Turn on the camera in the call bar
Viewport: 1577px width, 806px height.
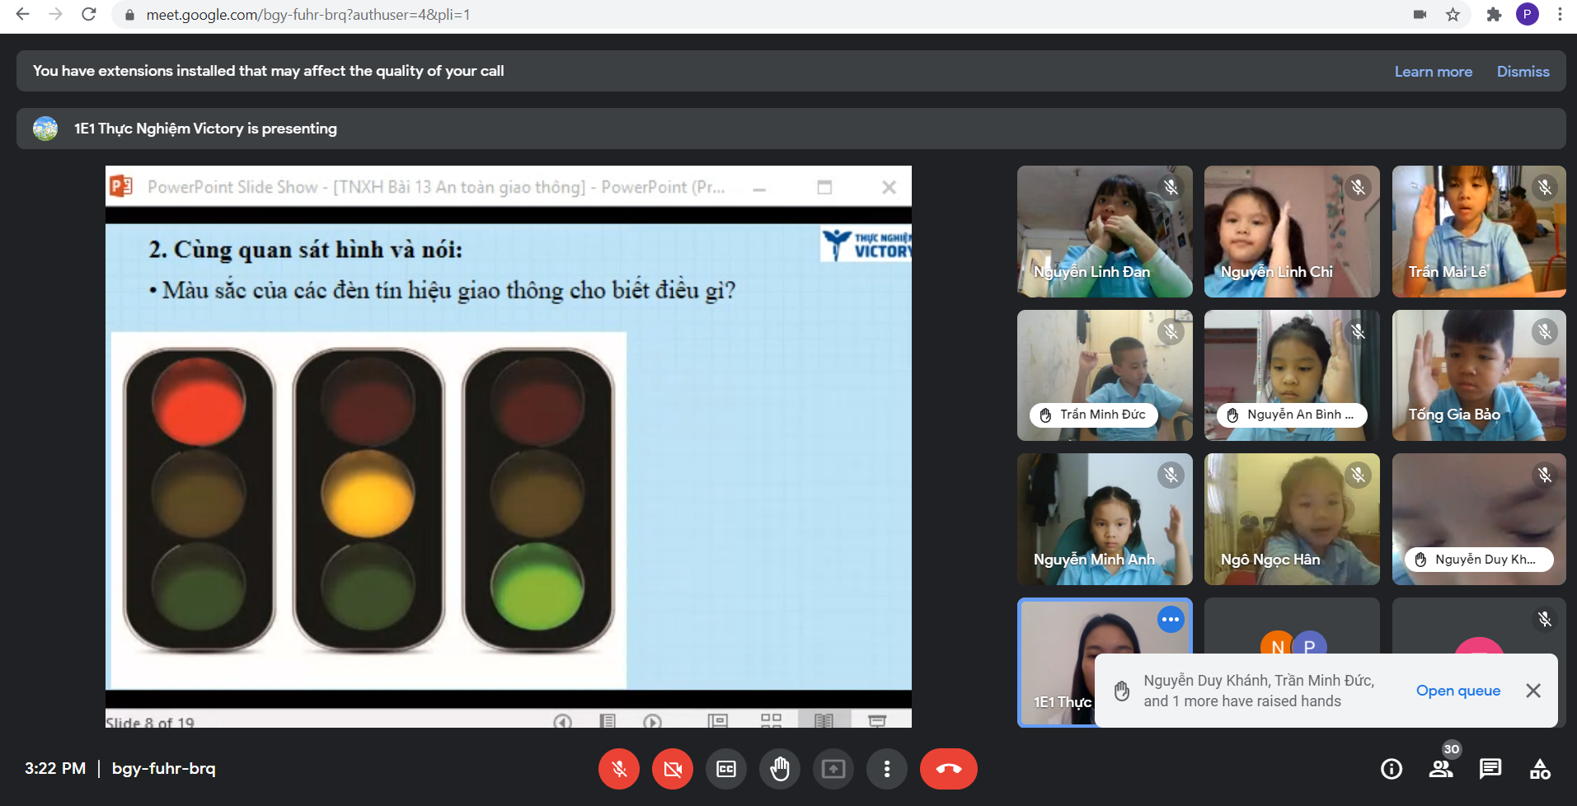click(673, 769)
